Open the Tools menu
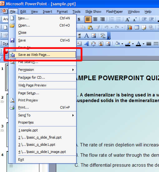159x172 pixels. click(77, 12)
